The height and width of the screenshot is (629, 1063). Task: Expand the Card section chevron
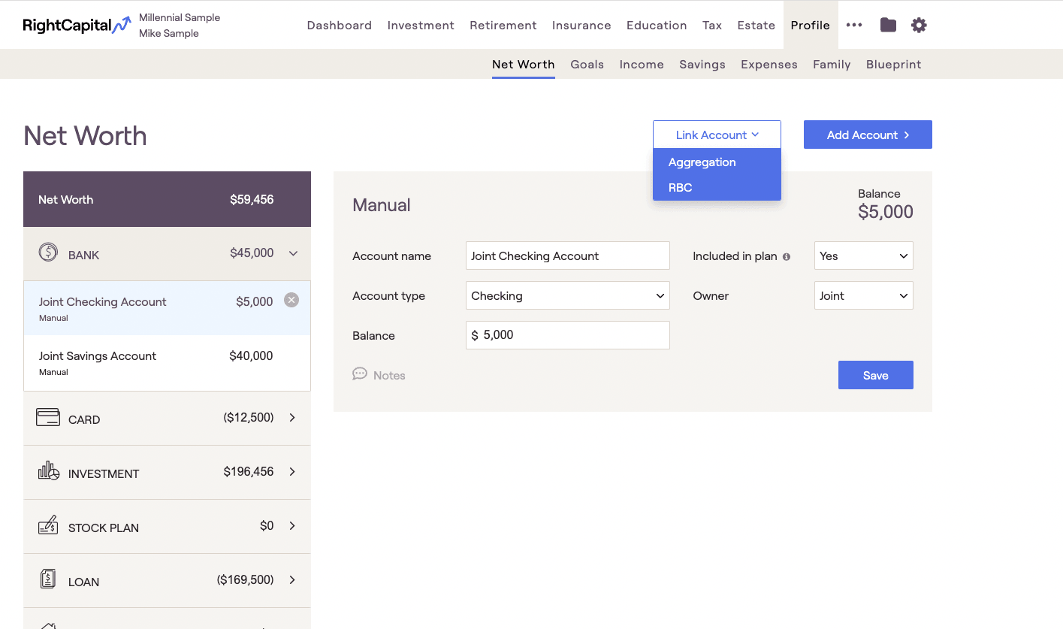pyautogui.click(x=292, y=417)
